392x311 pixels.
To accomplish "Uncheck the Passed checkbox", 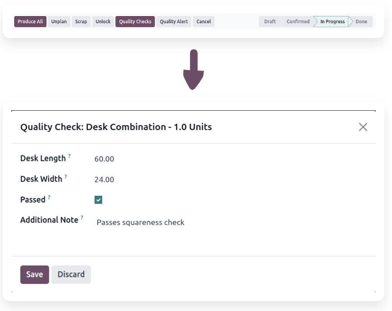I will coord(99,200).
